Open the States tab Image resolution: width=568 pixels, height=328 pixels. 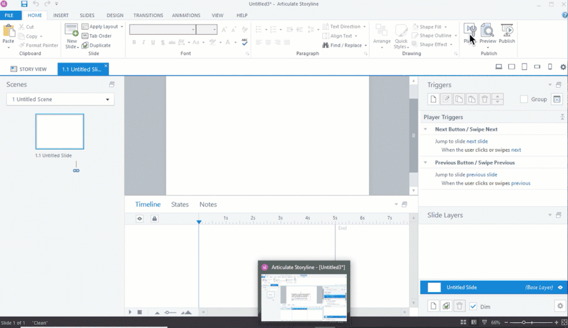(180, 205)
